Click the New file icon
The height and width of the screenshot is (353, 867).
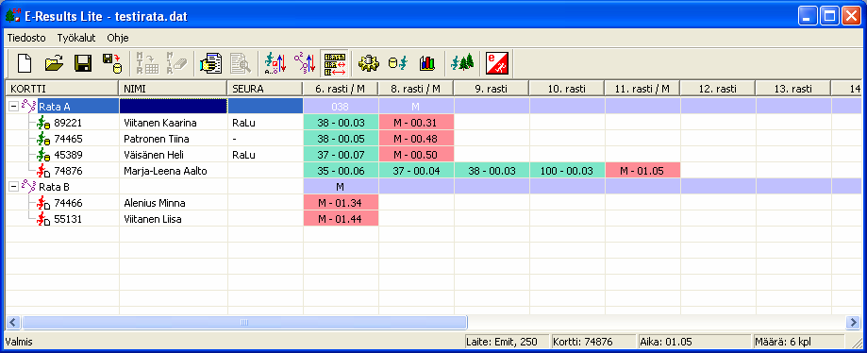coord(25,63)
